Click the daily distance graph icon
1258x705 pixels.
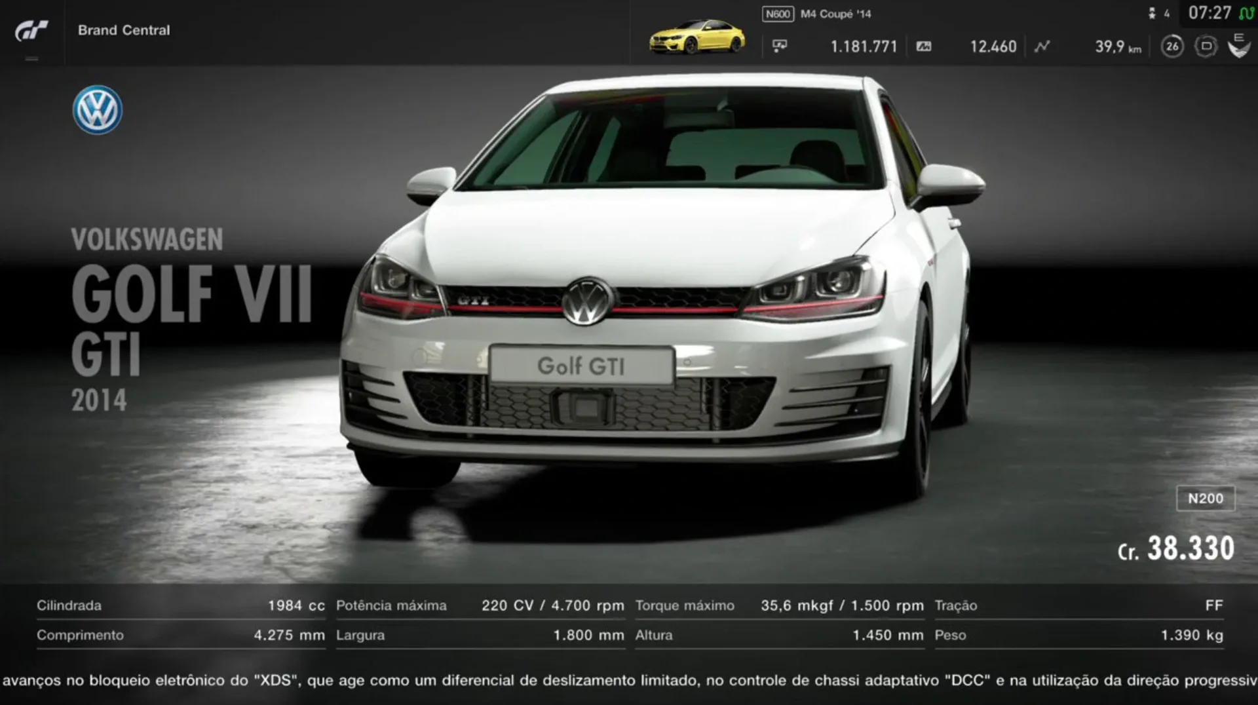1042,47
